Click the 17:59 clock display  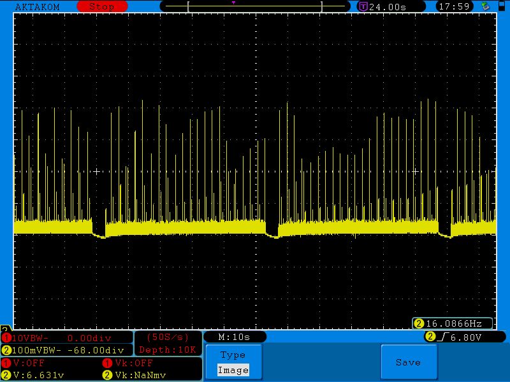coord(454,6)
